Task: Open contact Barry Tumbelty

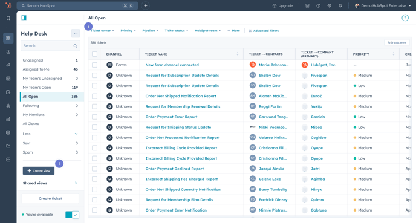Action: (x=273, y=189)
